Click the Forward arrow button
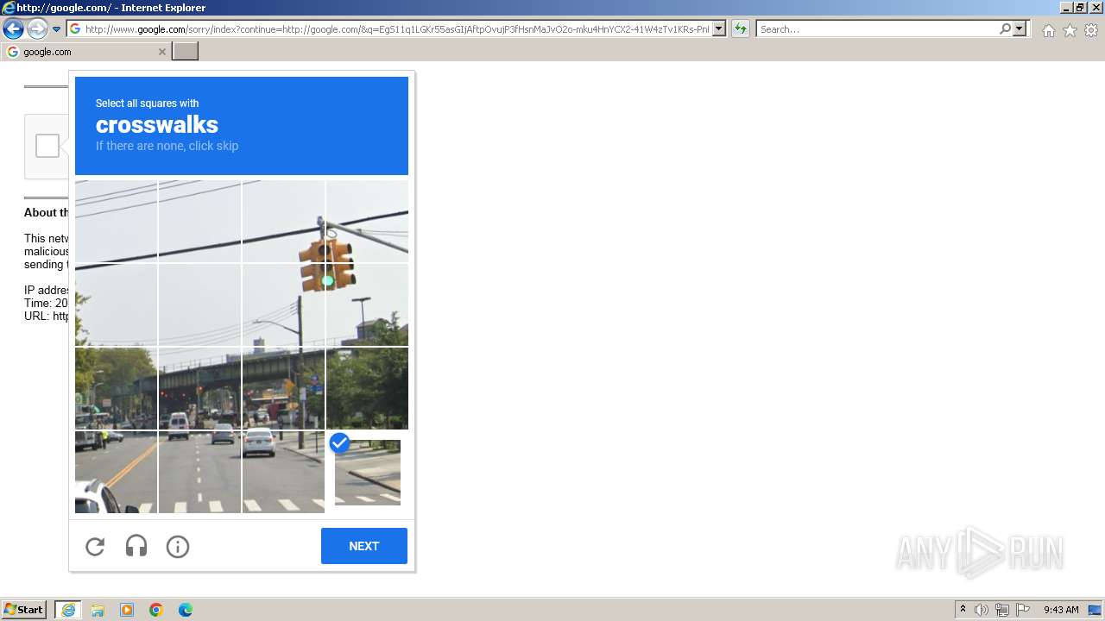 (37, 29)
